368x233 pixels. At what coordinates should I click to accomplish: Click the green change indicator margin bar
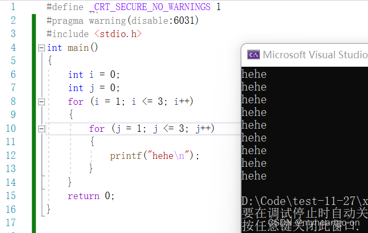34,122
